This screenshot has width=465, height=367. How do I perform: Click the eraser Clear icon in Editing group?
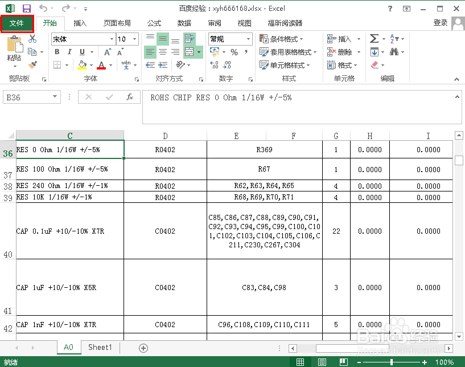pos(375,64)
